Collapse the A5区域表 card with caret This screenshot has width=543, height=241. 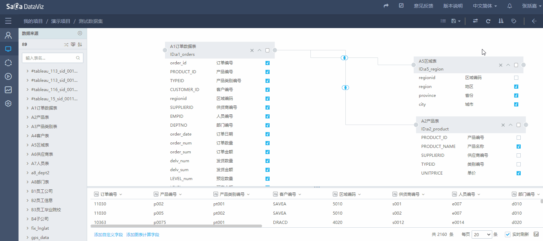click(x=508, y=65)
